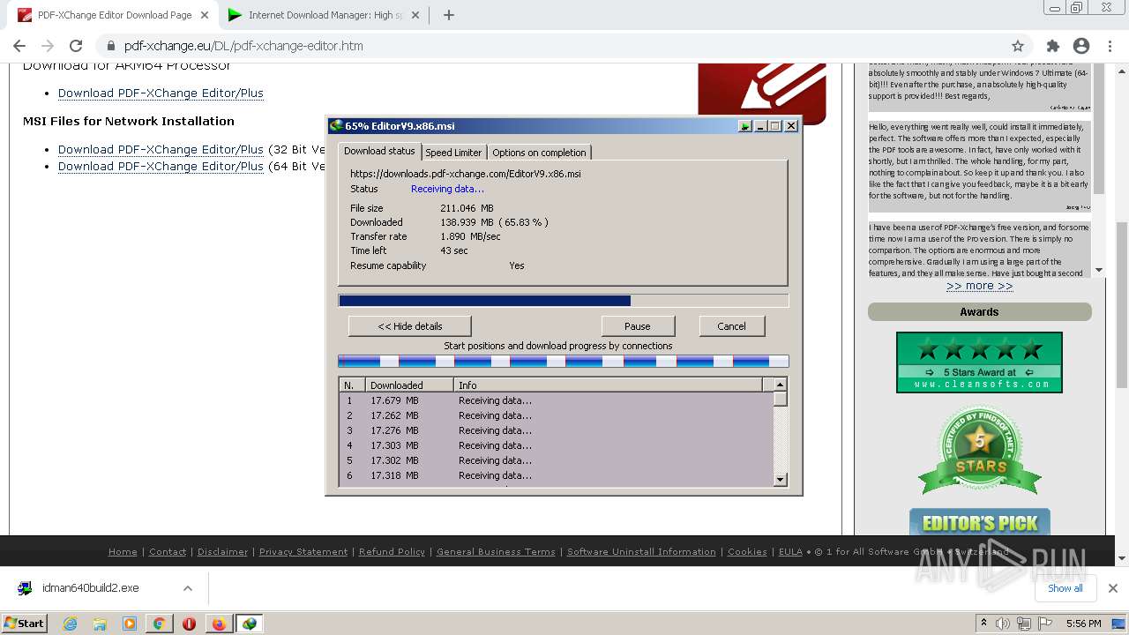Screen dimensions: 1129x635
Task: Expand options for idman640build2.exe download
Action: [x=188, y=588]
